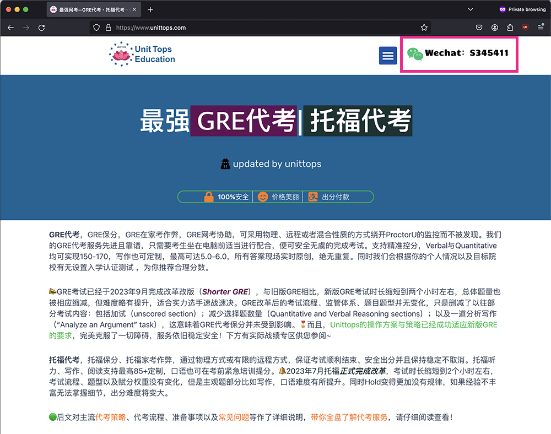
Task: Open the 常见问题 orange link
Action: pos(234,417)
